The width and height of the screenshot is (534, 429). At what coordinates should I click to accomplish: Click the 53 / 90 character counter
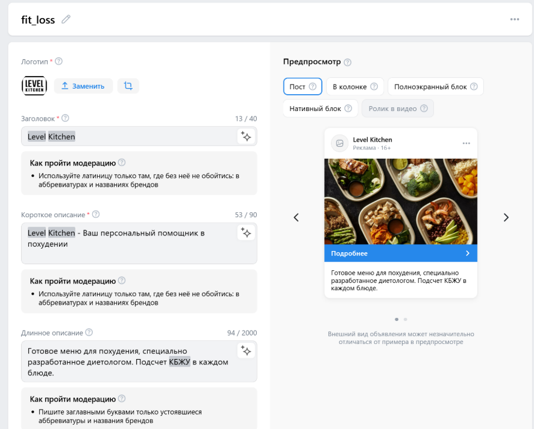(246, 215)
